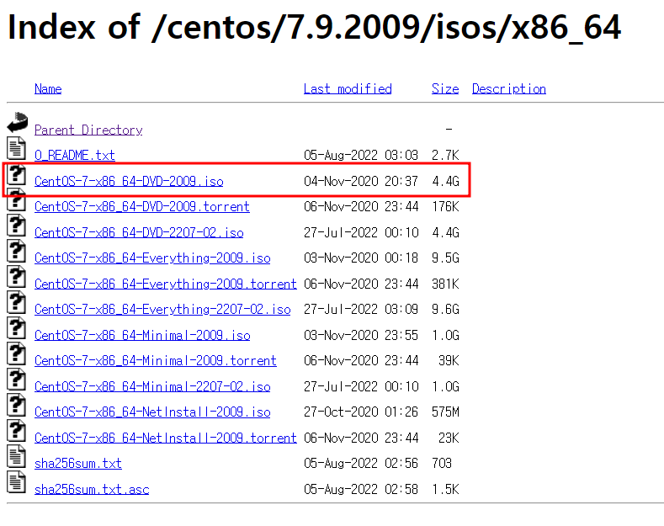664x526 pixels.
Task: Click the date 03-Nov-2020 23:55
Action: coord(361,335)
